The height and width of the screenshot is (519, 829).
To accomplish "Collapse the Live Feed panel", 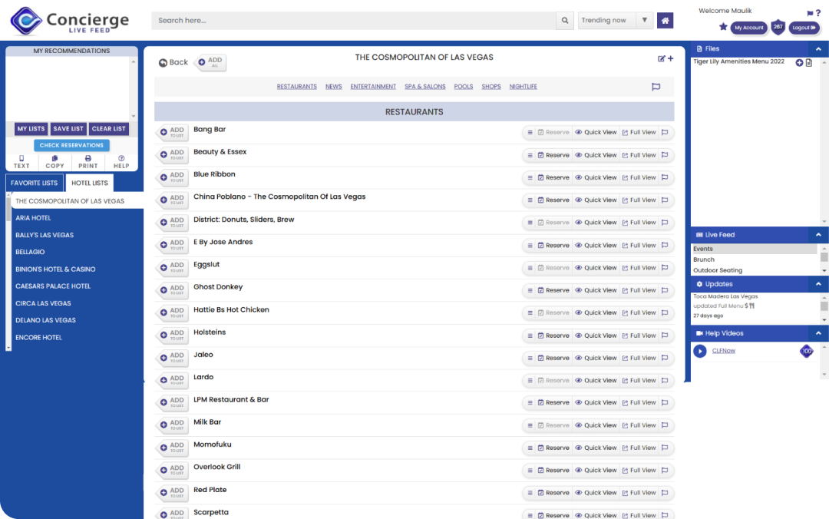I will pyautogui.click(x=818, y=235).
